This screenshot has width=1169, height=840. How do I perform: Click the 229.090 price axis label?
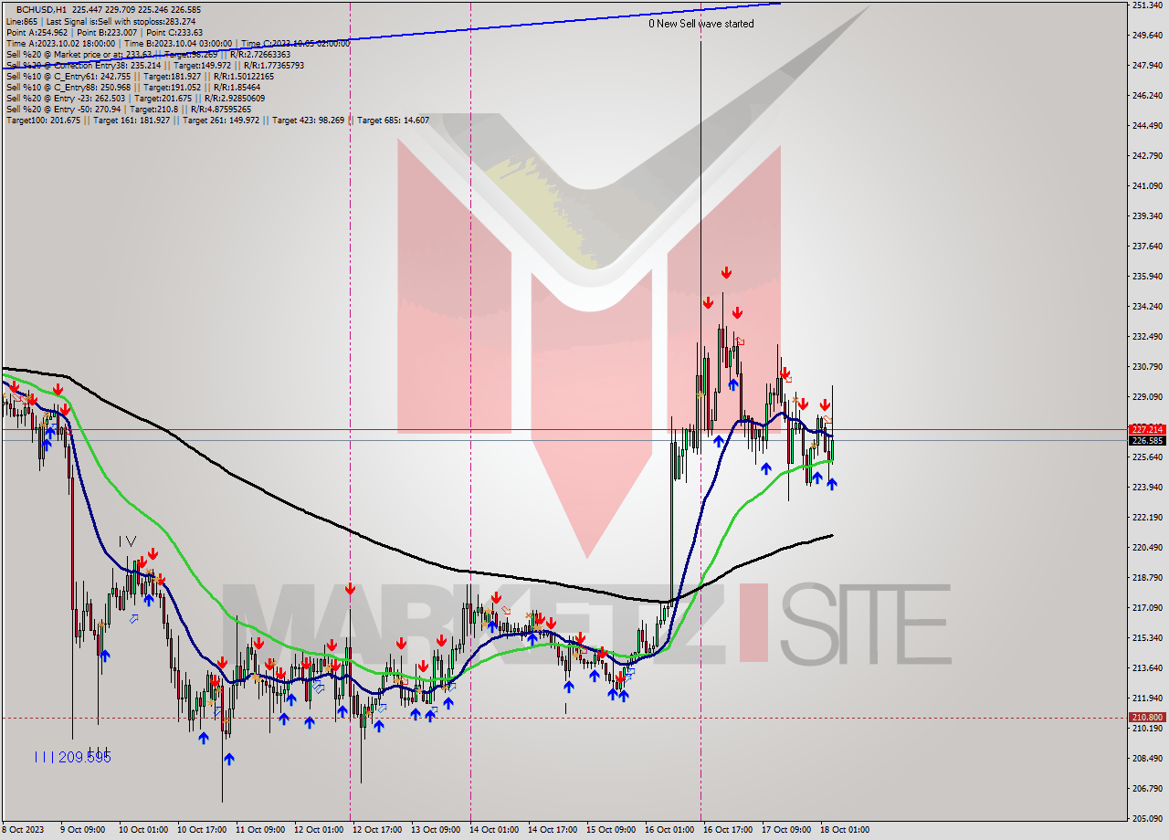pyautogui.click(x=1146, y=397)
